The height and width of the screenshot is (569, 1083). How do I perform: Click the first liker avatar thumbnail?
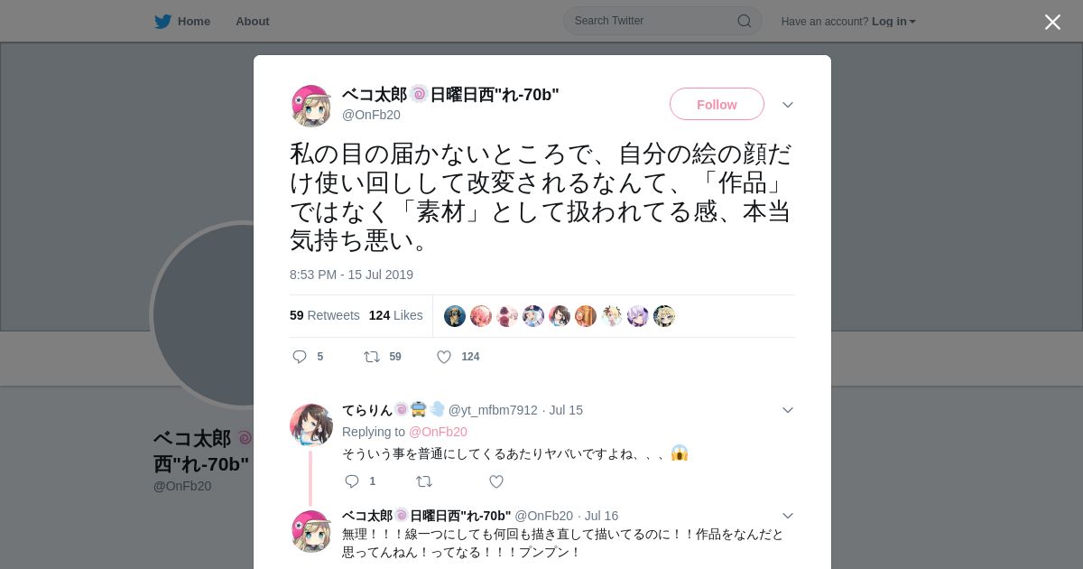click(455, 316)
